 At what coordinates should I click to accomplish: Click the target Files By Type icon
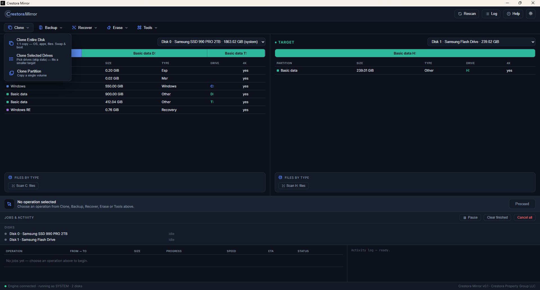[x=280, y=177]
